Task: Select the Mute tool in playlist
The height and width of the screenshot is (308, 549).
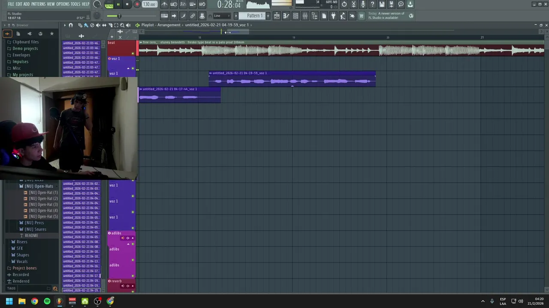Action: click(x=98, y=25)
